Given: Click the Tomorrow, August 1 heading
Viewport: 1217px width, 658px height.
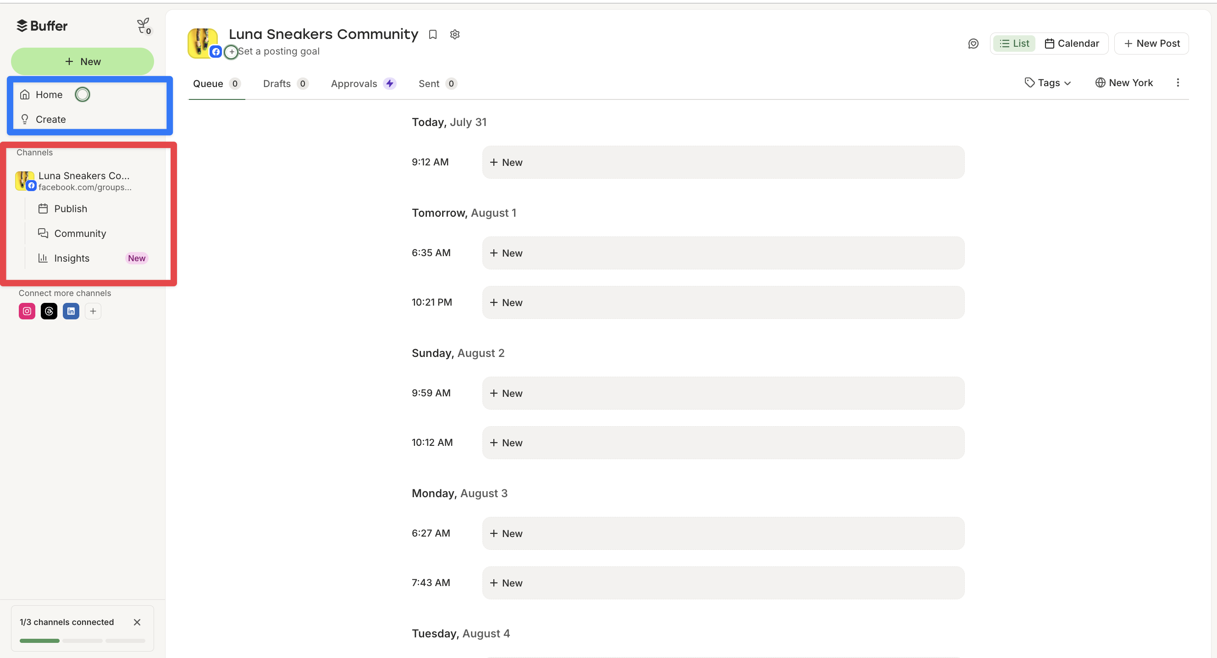Looking at the screenshot, I should coord(464,213).
